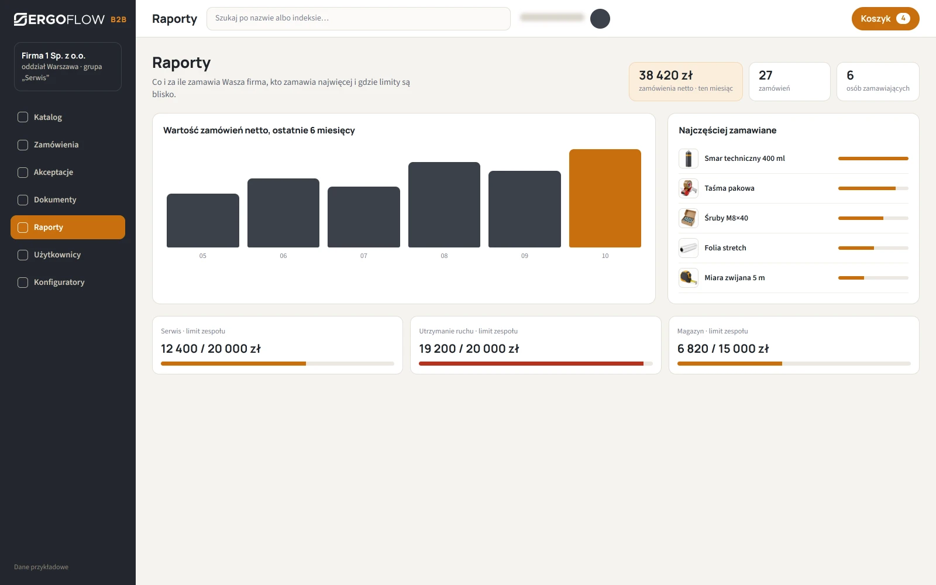This screenshot has width=936, height=585.
Task: Click the Taśma pakowa product thumbnail
Action: [x=689, y=188]
